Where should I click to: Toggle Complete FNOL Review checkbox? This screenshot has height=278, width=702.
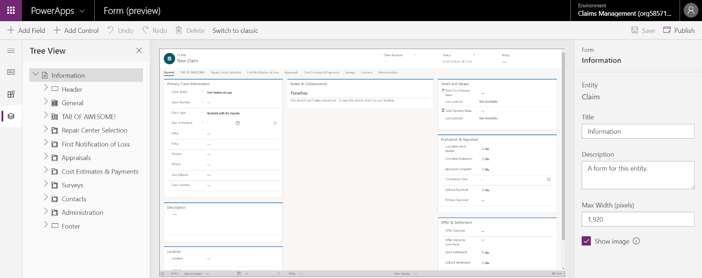click(483, 149)
